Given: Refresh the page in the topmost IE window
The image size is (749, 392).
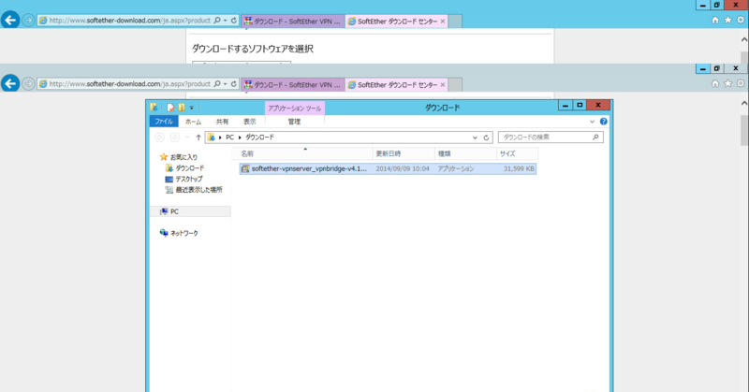Looking at the screenshot, I should click(x=233, y=21).
